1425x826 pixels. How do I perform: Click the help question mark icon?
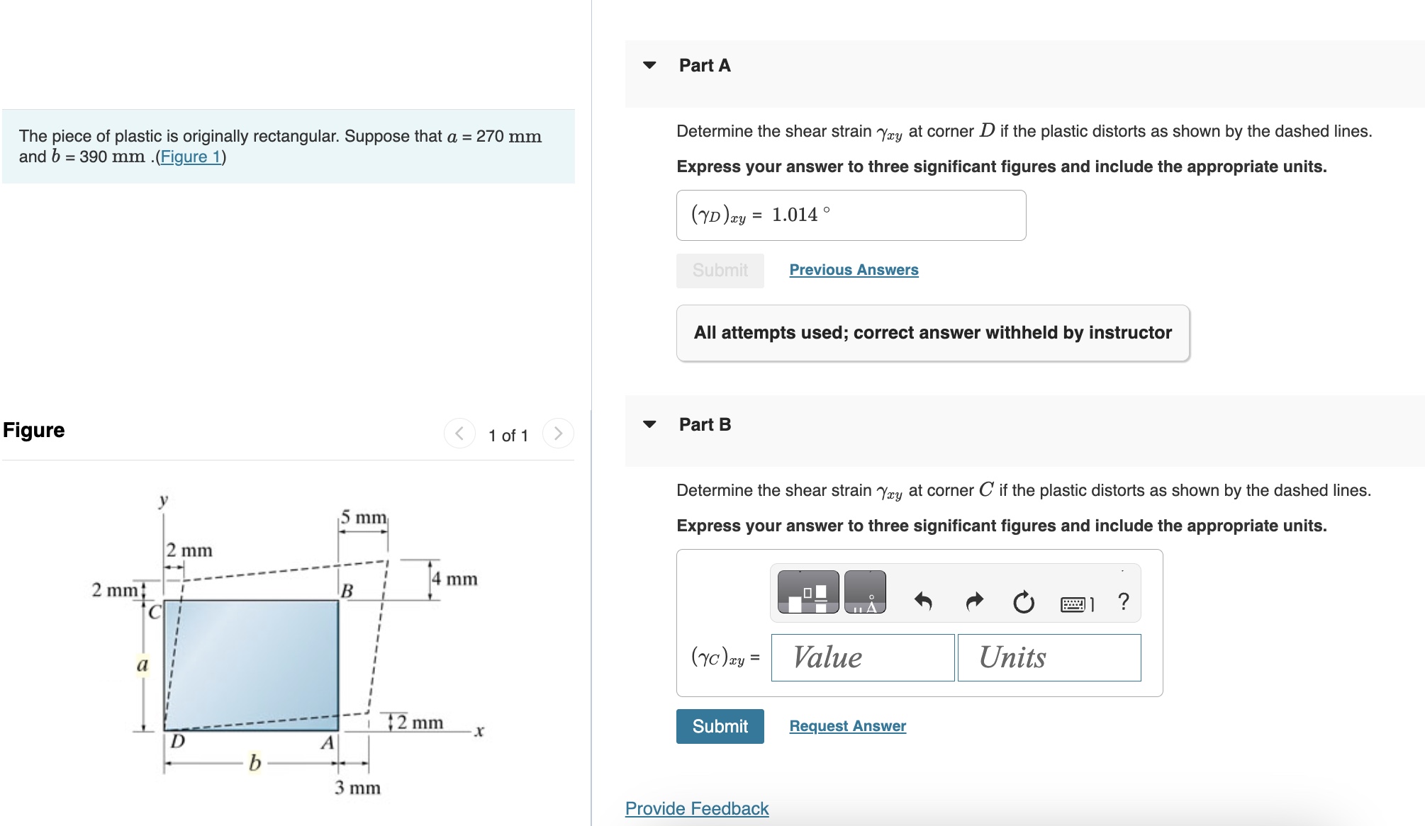1123,602
